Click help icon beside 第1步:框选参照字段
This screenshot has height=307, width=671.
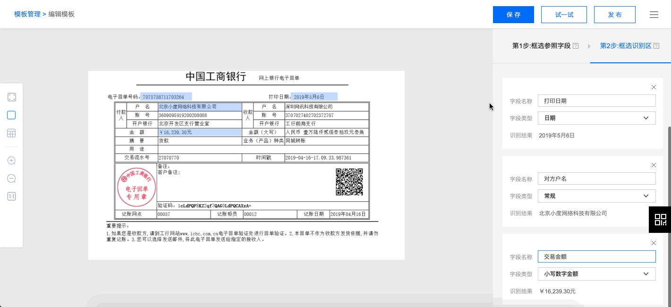(x=576, y=46)
